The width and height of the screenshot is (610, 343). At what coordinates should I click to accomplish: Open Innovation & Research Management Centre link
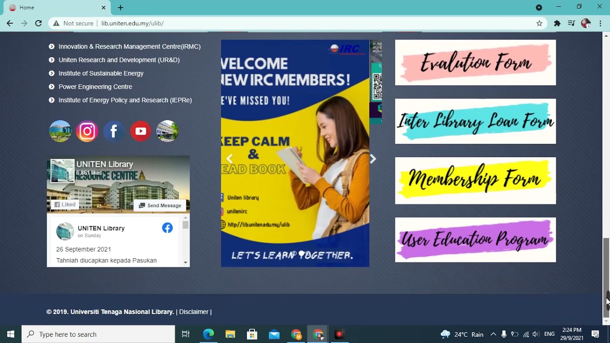pos(130,46)
